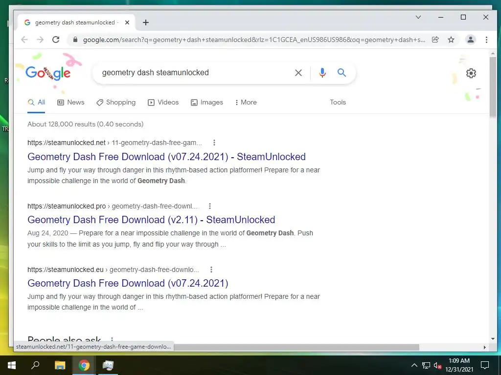
Task: Open network status tray icon
Action: 426,365
